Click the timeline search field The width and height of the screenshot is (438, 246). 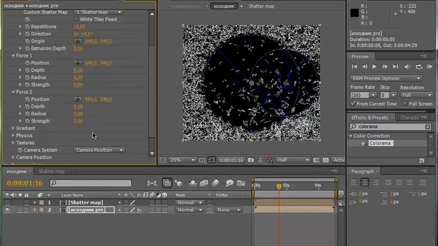pyautogui.click(x=90, y=183)
